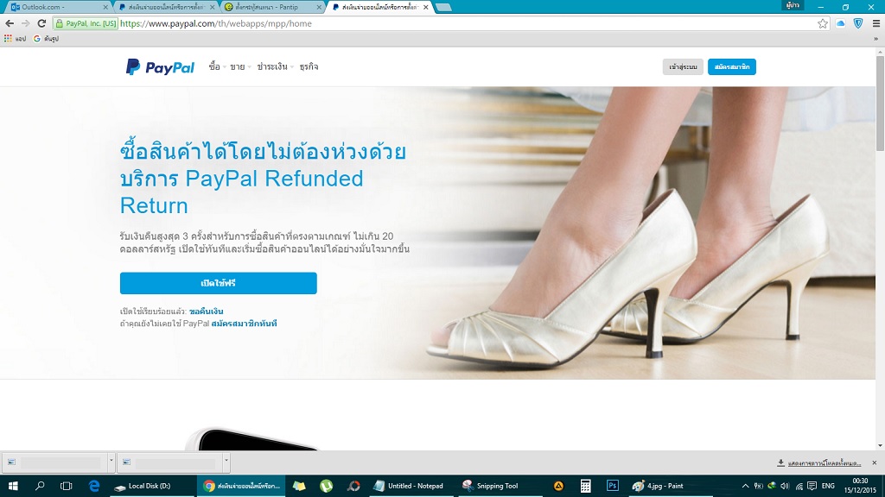Expand the bookmarks bar overflow chevron
This screenshot has height=497, width=885.
tap(876, 38)
